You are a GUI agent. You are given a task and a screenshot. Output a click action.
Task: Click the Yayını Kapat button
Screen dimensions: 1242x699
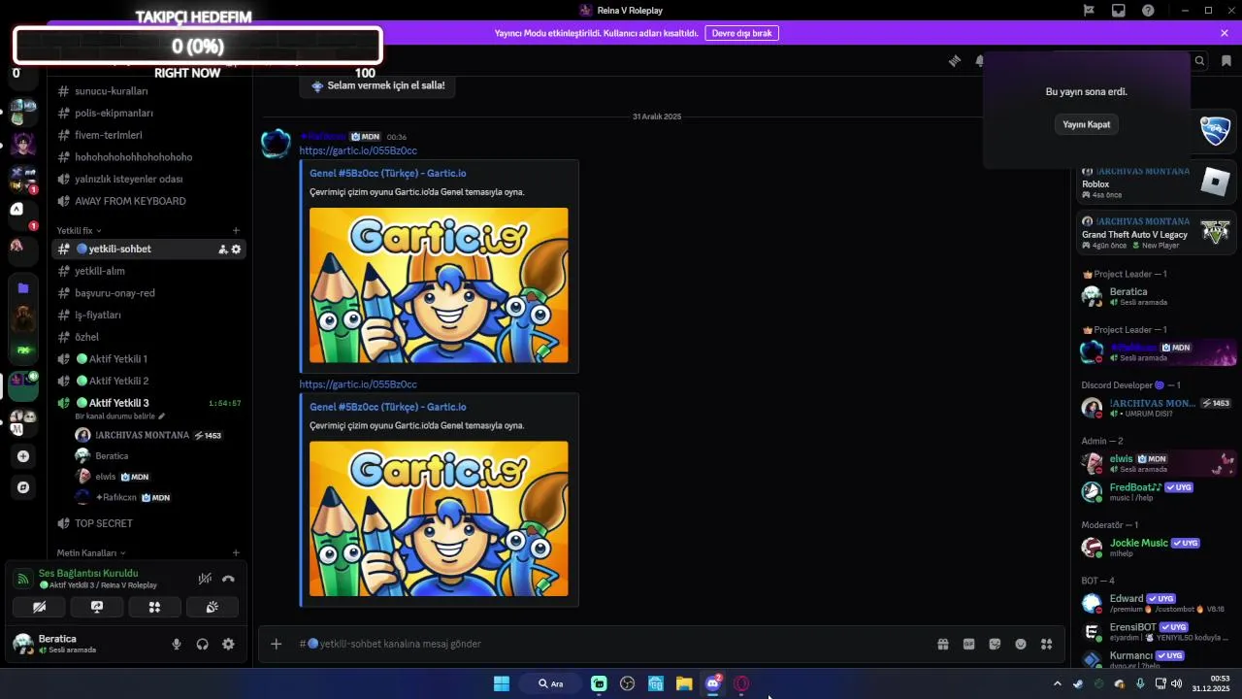(x=1086, y=124)
